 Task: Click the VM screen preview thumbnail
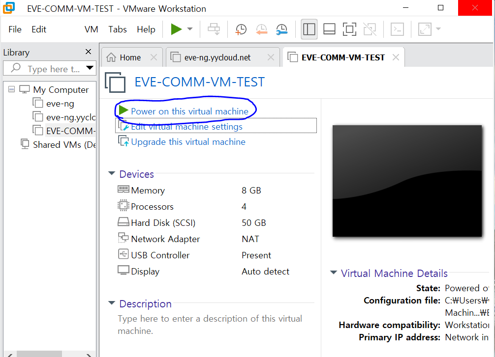[x=407, y=181]
